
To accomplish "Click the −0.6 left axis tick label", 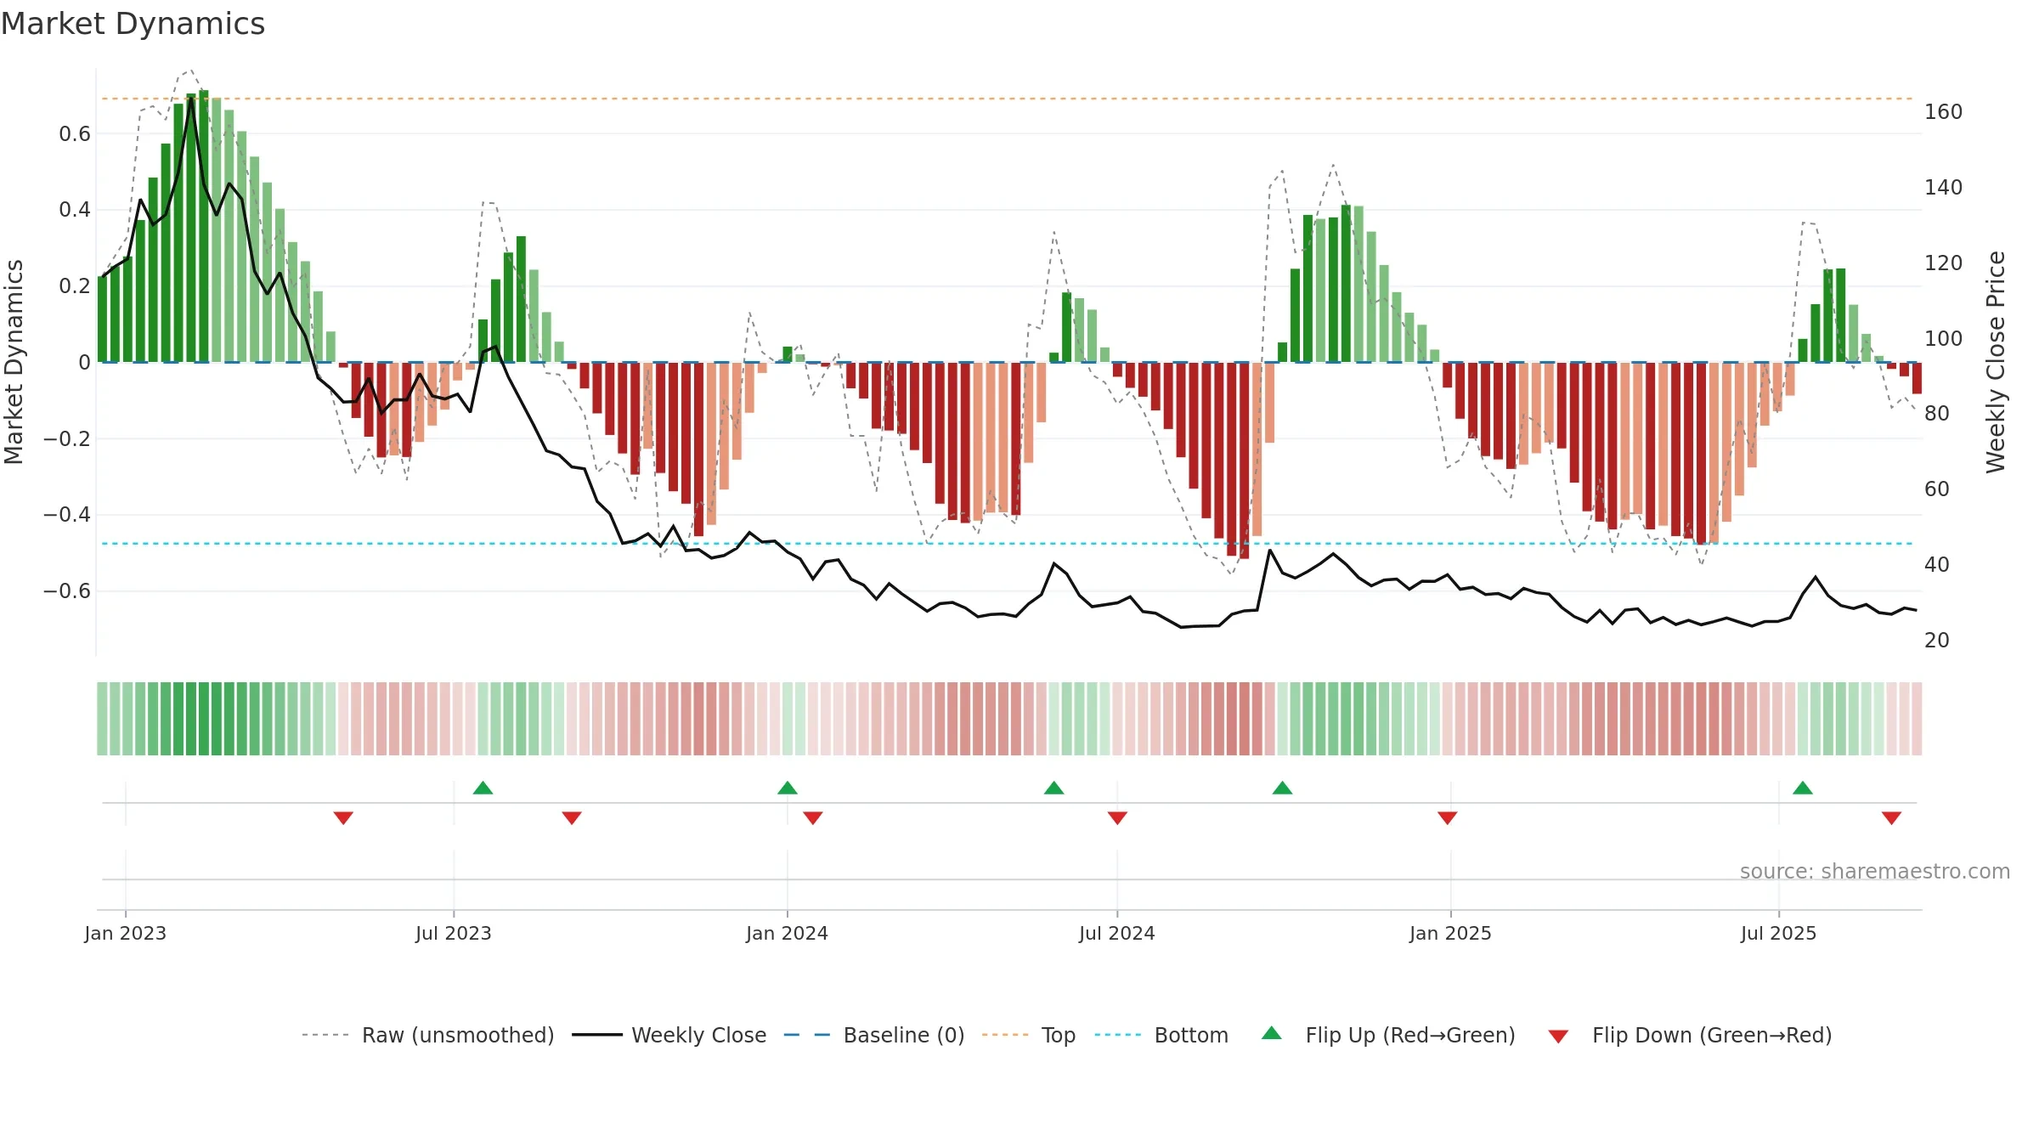I will (67, 590).
